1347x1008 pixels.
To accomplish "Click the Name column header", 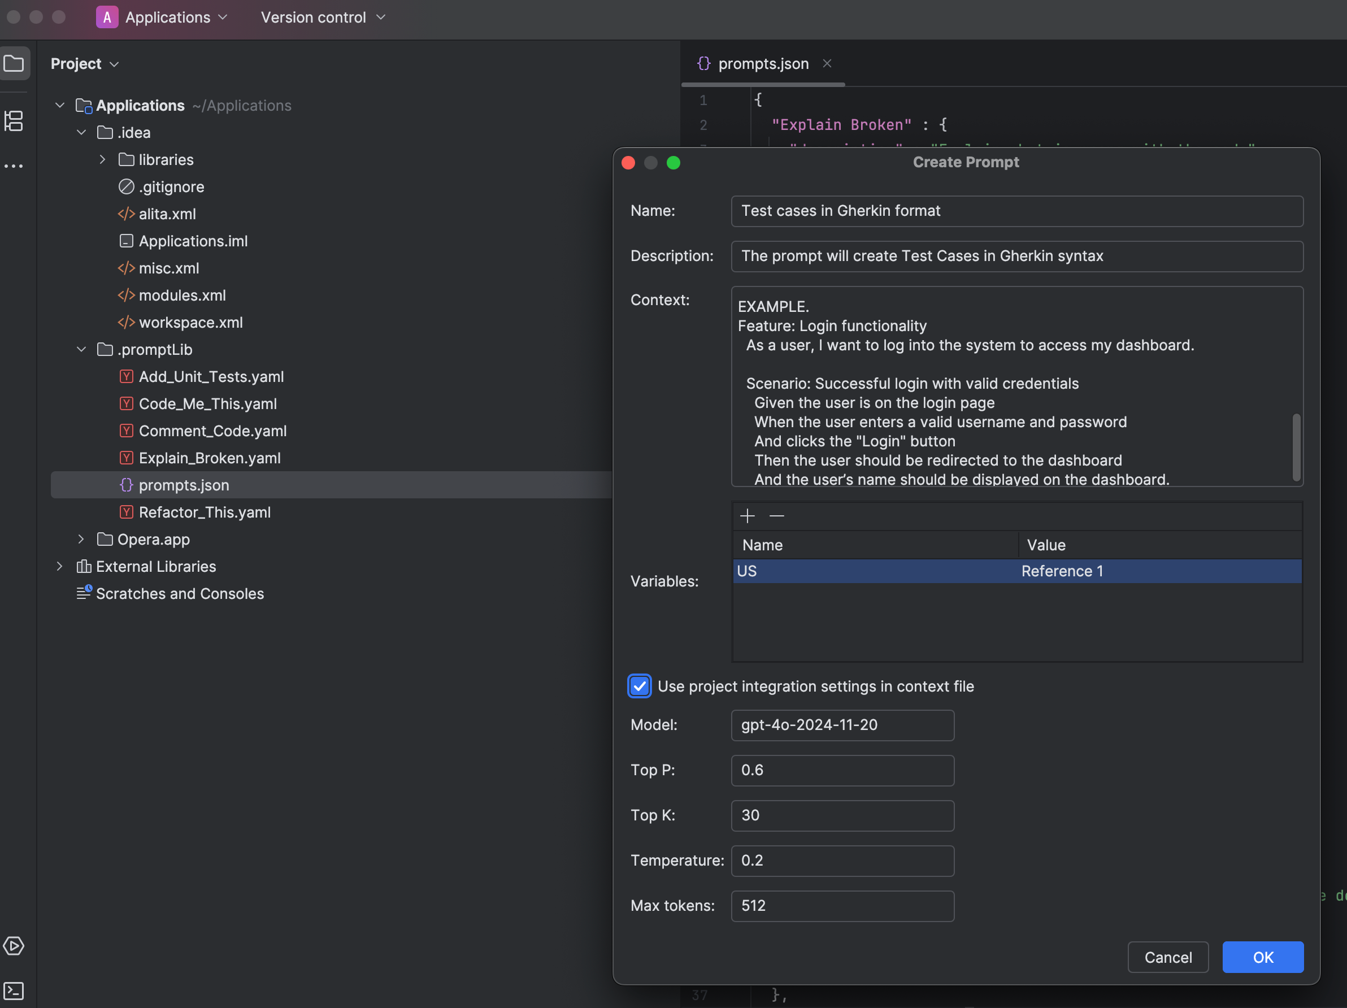I will (875, 545).
